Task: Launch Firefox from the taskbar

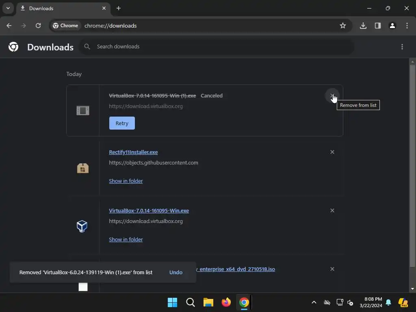Action: pos(226,302)
